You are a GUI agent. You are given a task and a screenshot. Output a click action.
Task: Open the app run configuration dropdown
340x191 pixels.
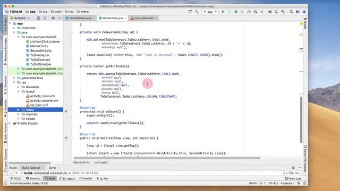[210, 12]
